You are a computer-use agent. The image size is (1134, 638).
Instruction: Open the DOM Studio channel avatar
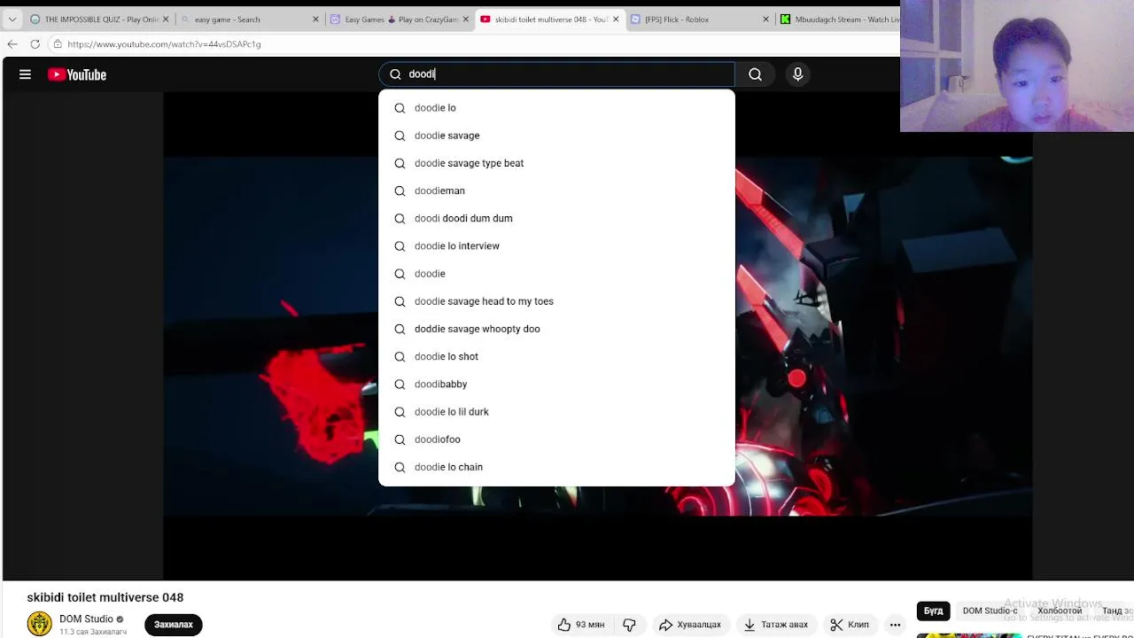click(x=39, y=624)
